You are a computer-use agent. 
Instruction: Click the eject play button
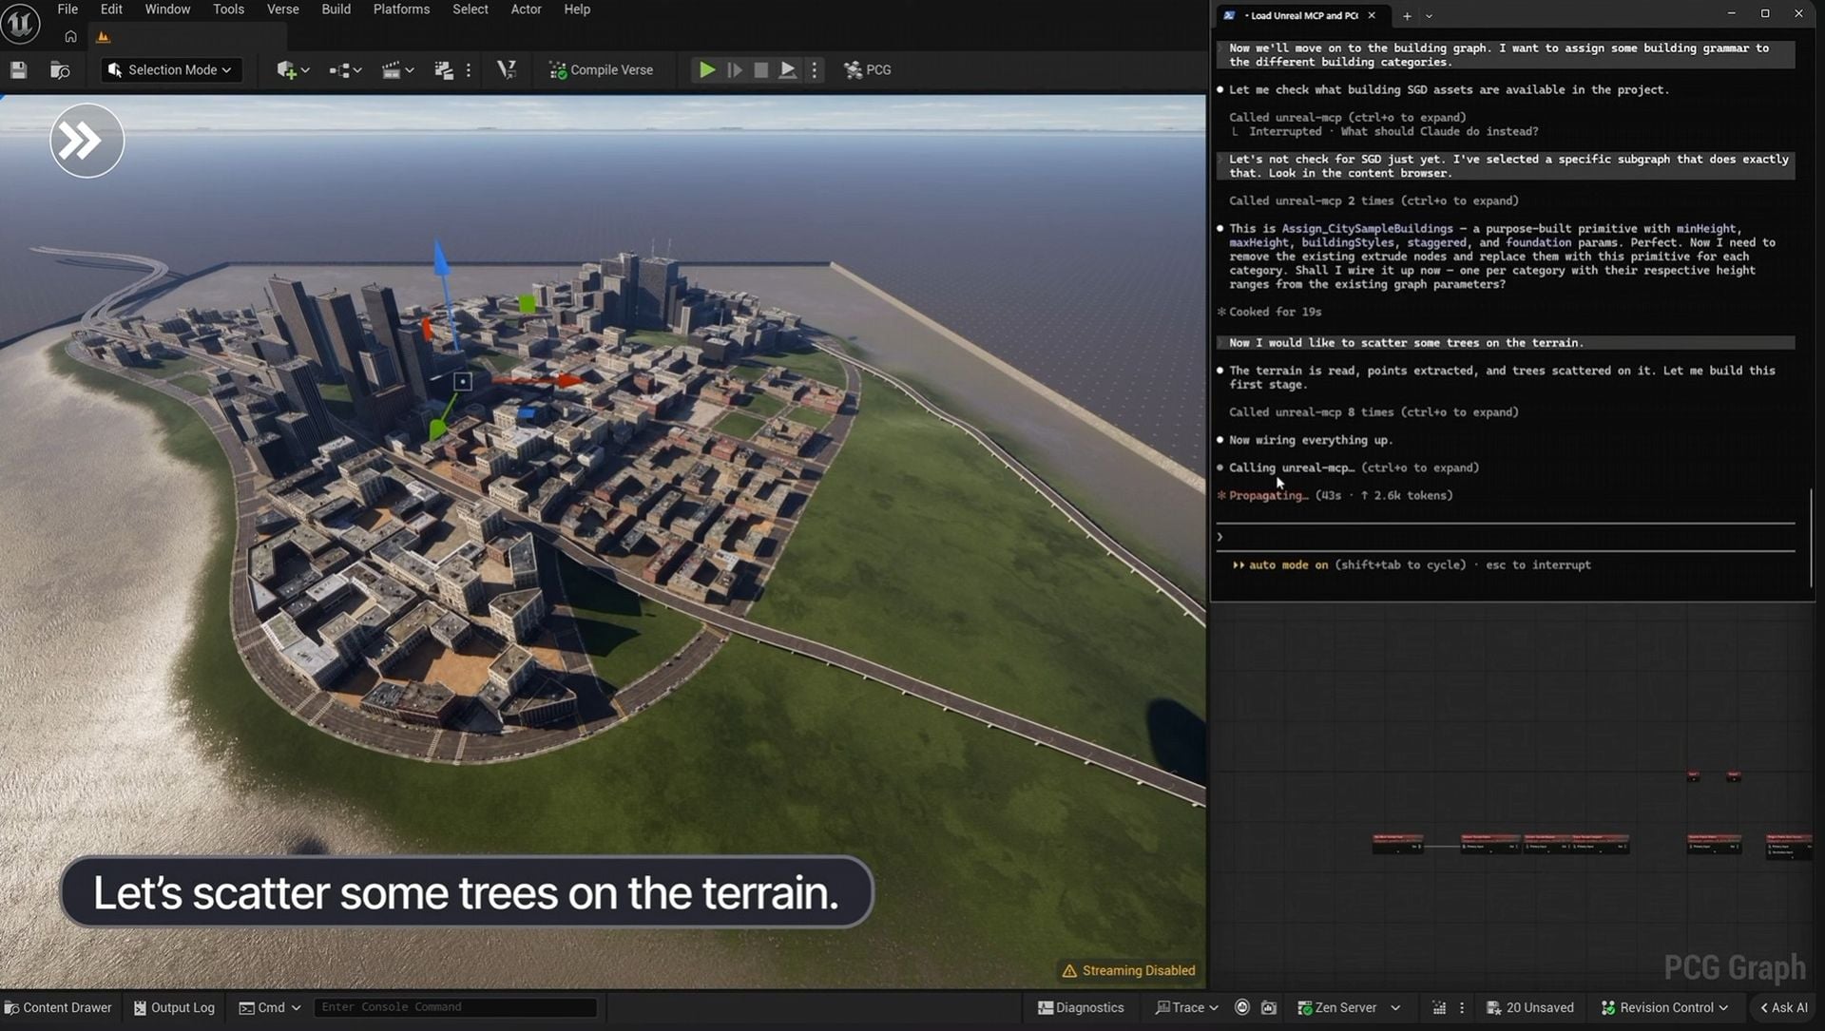788,69
